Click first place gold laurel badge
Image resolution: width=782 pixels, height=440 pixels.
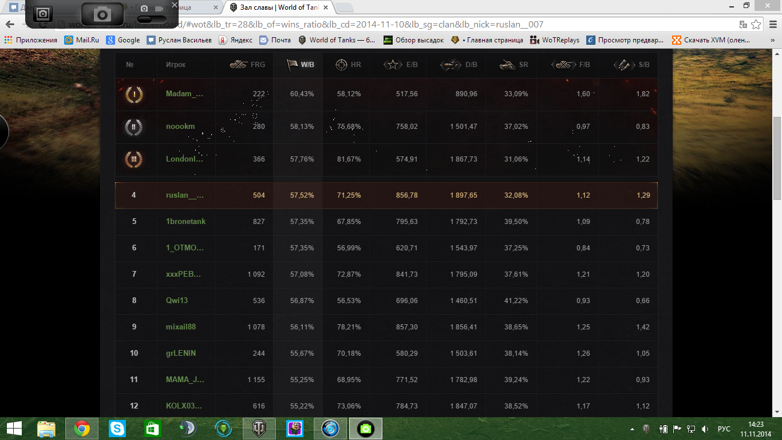coord(134,94)
